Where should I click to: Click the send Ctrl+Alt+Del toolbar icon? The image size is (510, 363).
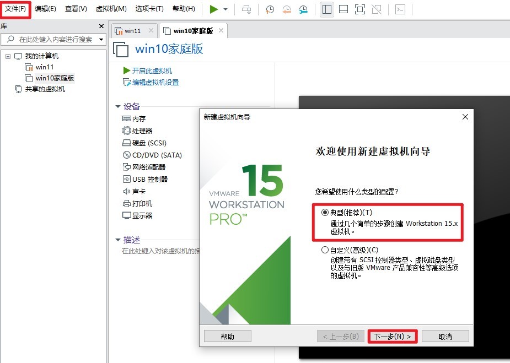(246, 9)
